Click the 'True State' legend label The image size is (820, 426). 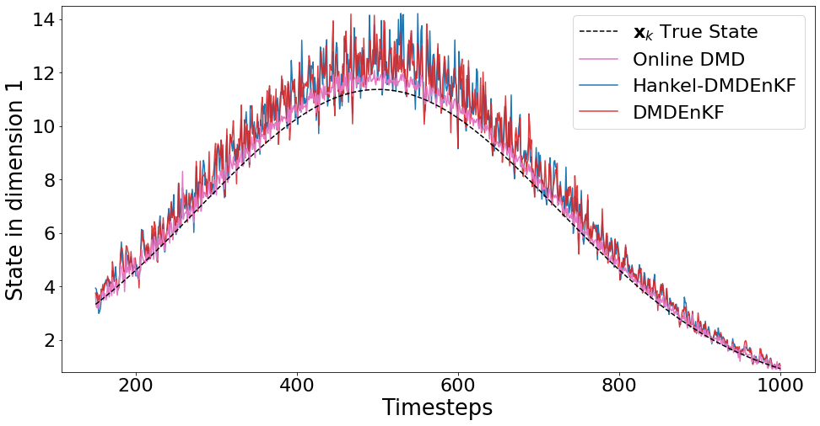click(695, 32)
